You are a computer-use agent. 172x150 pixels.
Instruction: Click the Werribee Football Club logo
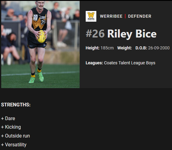[x=91, y=16]
